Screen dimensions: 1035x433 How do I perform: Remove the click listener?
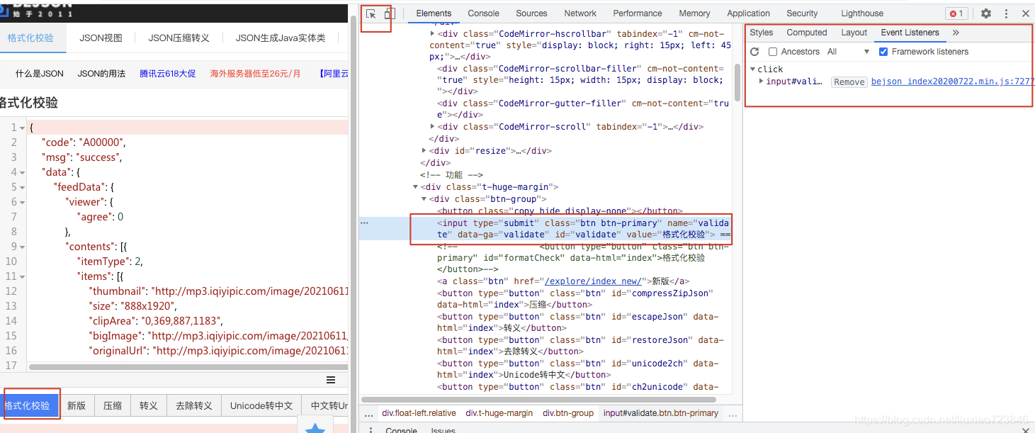(x=849, y=82)
